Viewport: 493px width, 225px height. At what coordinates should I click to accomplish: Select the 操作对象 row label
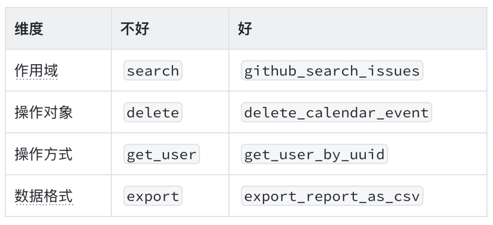click(44, 113)
